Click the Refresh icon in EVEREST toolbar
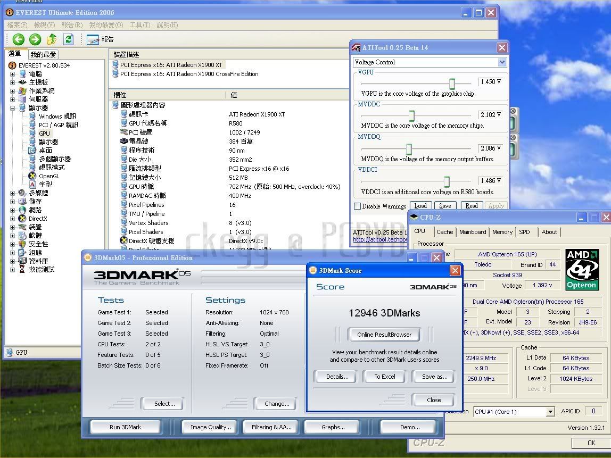Image resolution: width=611 pixels, height=458 pixels. click(x=68, y=39)
